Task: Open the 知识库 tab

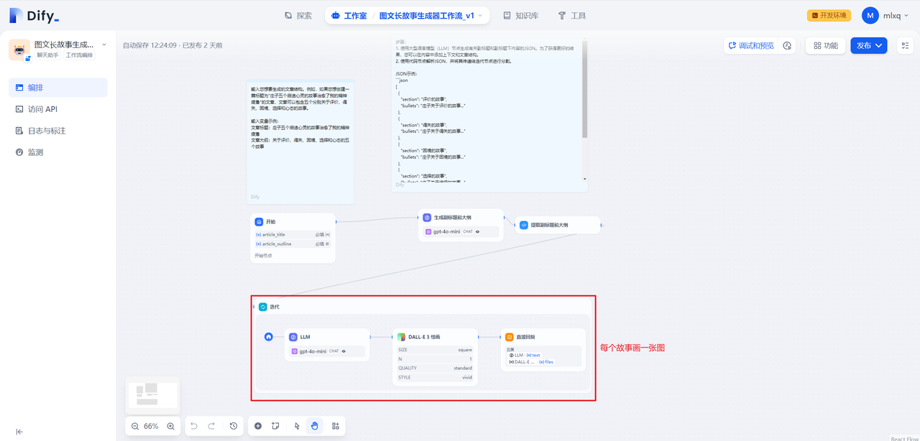Action: coord(520,15)
